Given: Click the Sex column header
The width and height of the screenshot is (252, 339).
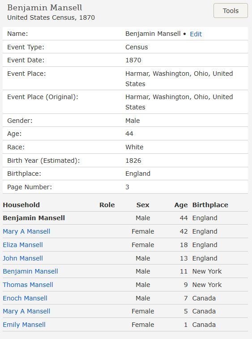Looking at the screenshot, I should (x=143, y=205).
